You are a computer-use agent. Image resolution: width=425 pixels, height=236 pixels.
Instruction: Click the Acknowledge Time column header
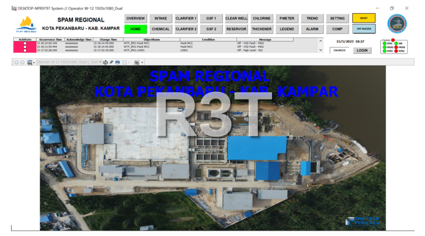pos(79,40)
